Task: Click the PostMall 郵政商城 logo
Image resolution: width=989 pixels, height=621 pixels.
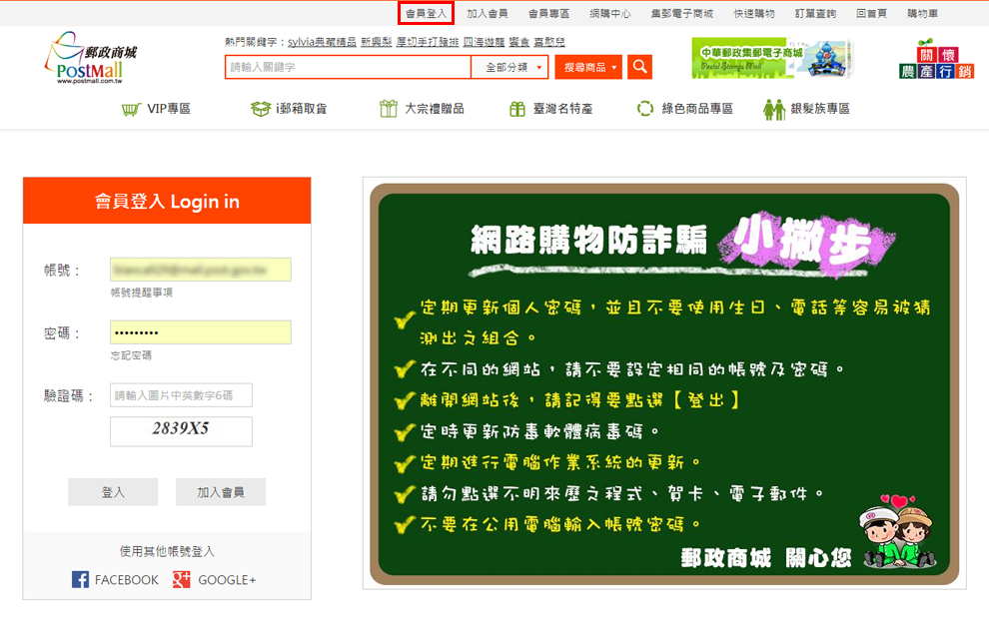Action: pos(91,58)
